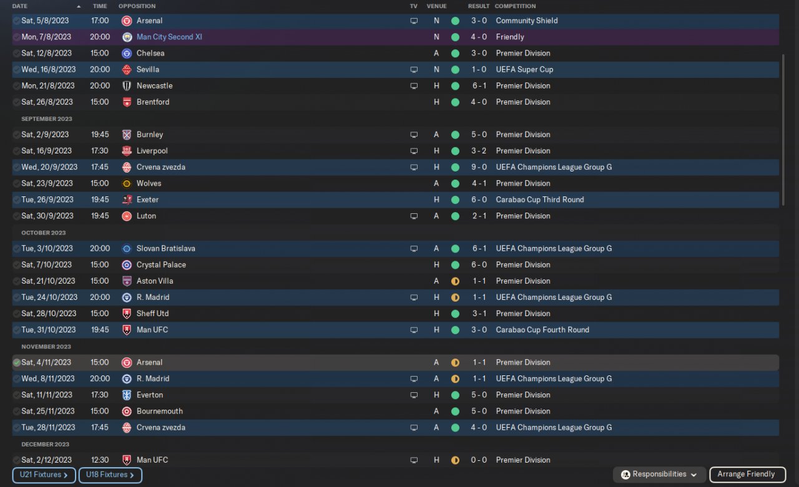Toggle the check mark beside Sat, 12/8/2023

(16, 54)
